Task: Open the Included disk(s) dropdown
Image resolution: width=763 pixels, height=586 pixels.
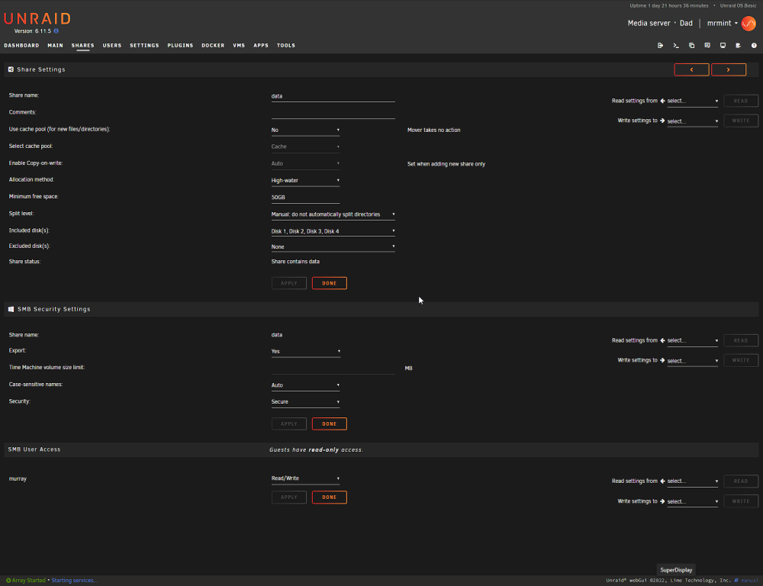Action: point(333,231)
